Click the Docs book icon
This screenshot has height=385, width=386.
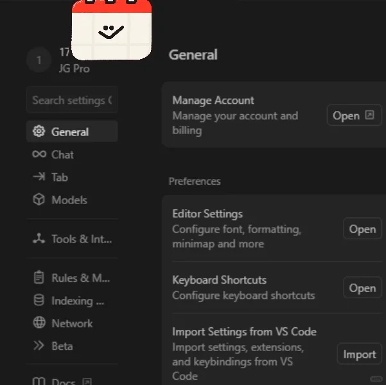[39, 381]
